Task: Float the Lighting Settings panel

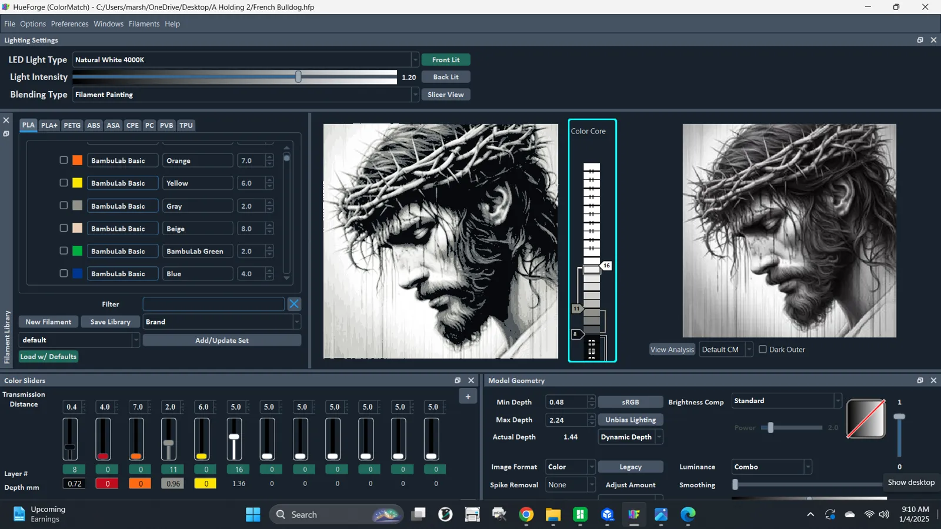Action: point(920,40)
